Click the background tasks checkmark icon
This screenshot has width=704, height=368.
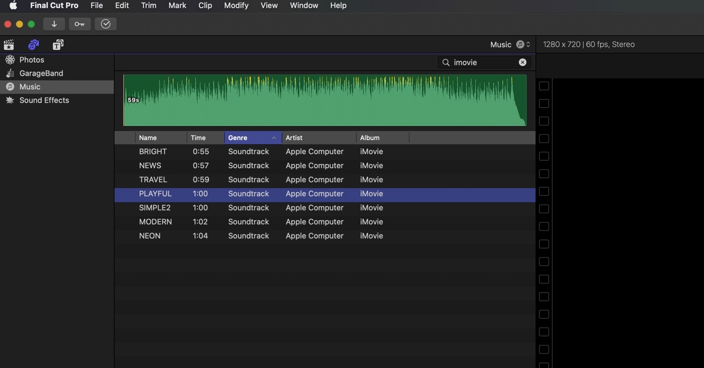[106, 24]
